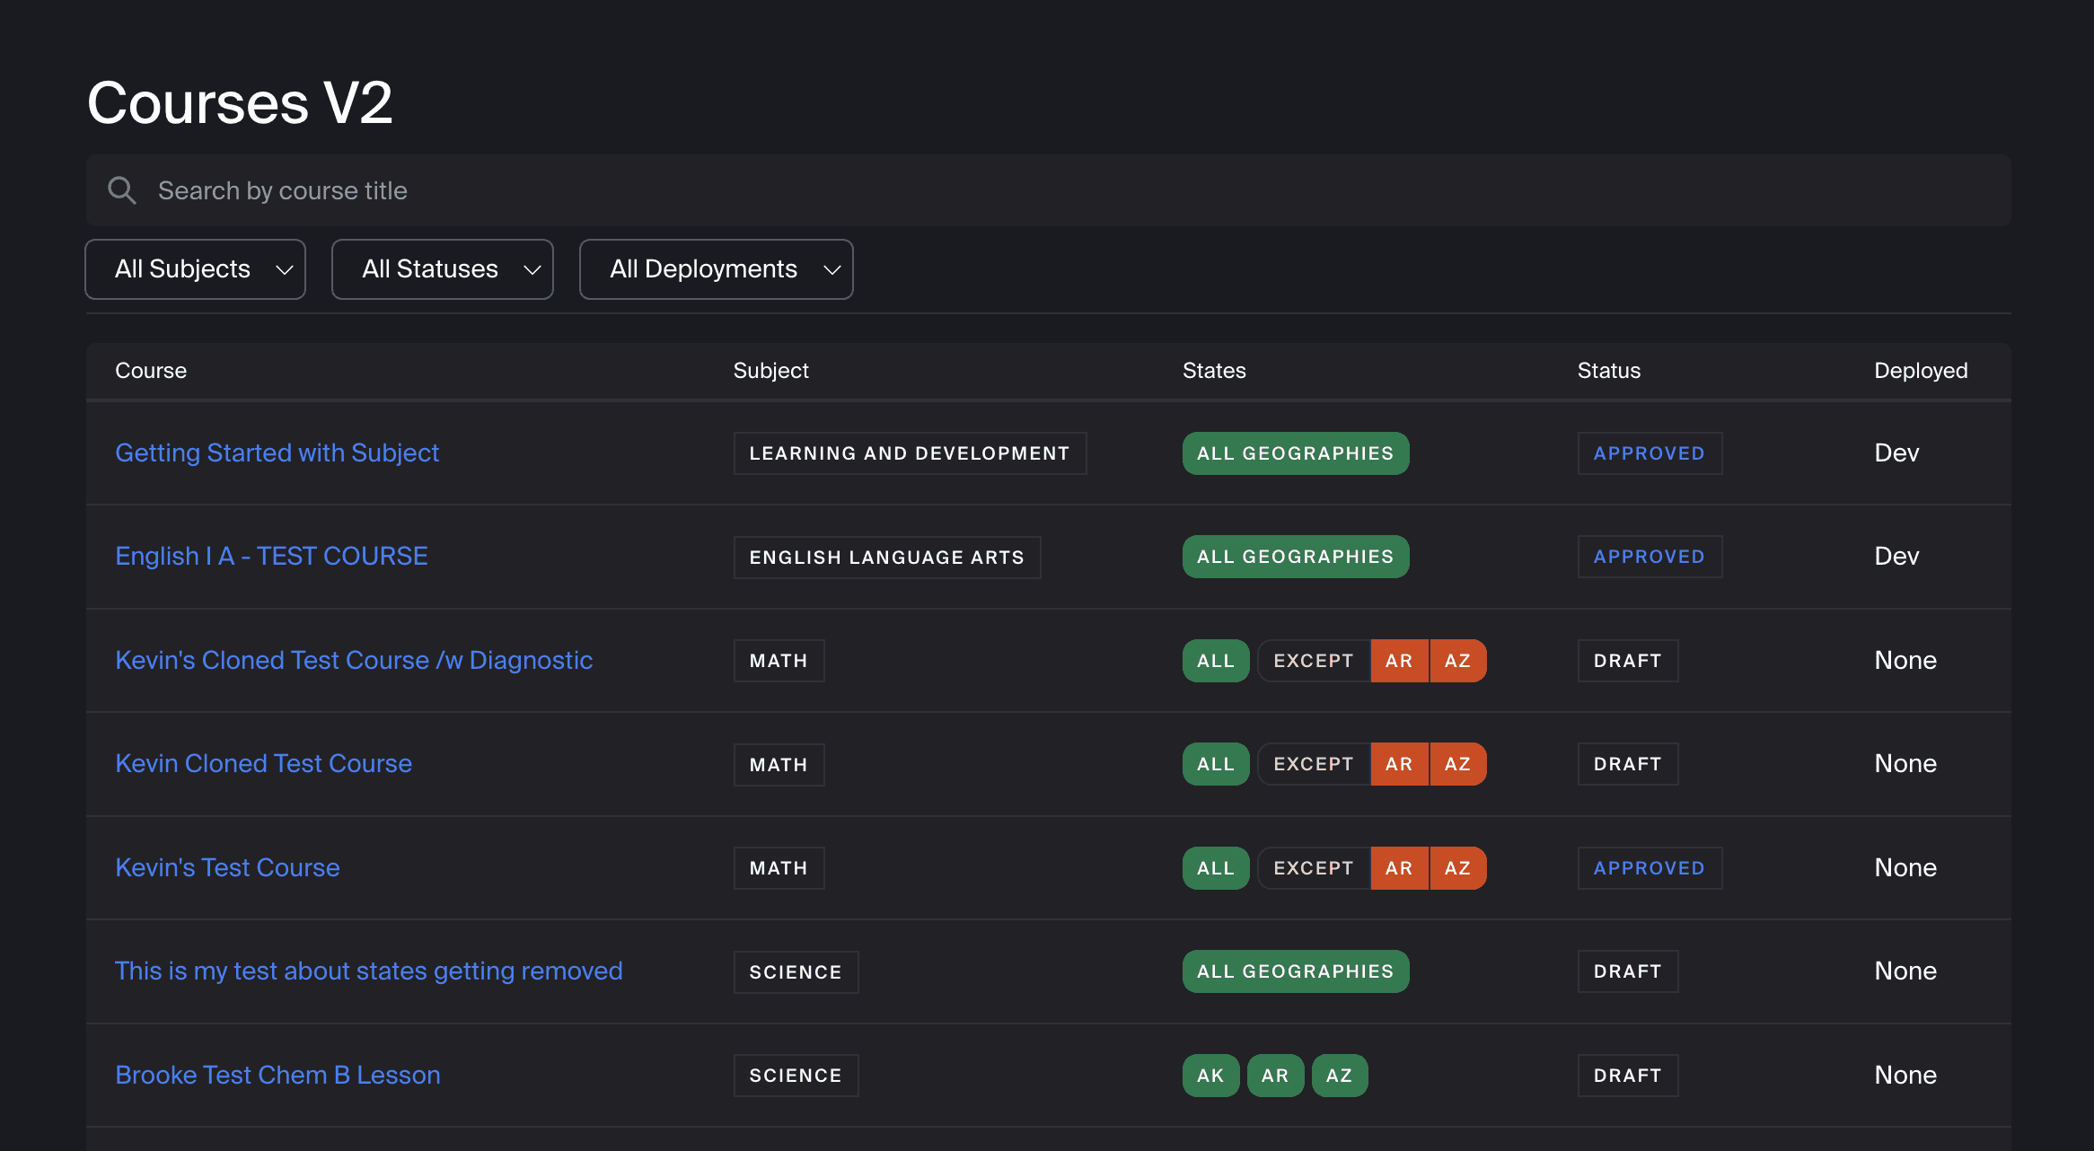Click None deployment in Brooke Test Chem row

(1905, 1075)
